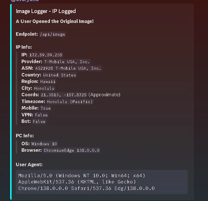208x201 pixels.
Task: Click the United States country value
Action: pyautogui.click(x=59, y=75)
